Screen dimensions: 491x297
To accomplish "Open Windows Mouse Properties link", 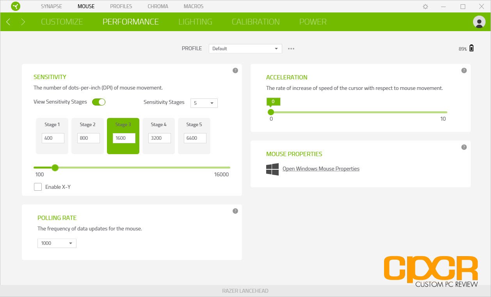I will tap(321, 169).
